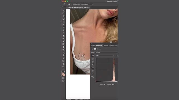This screenshot has height=100, width=179.
Task: Select the Eraser tool
Action: click(x=63, y=41)
